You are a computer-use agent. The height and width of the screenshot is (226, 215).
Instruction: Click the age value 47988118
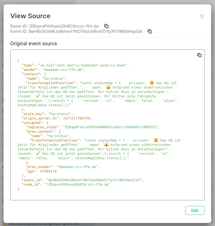[x=48, y=171]
